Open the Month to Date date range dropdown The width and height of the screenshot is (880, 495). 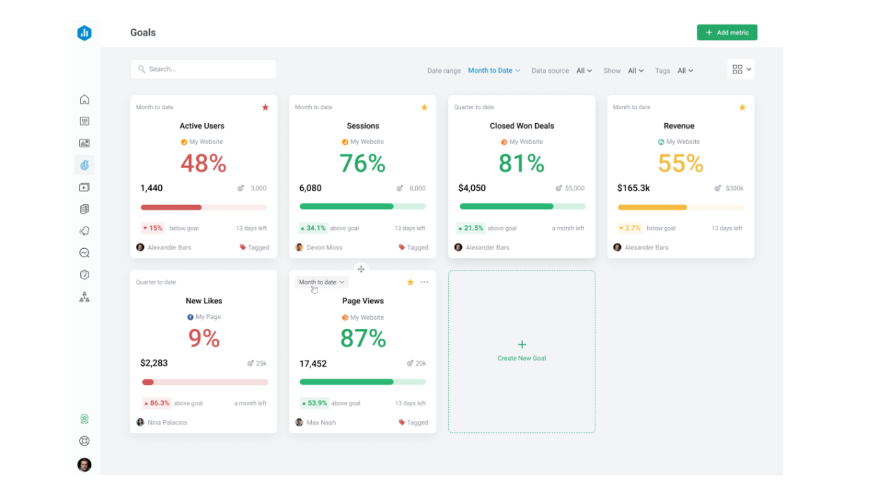pyautogui.click(x=494, y=70)
